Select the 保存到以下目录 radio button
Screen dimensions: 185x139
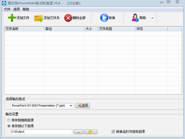coord(9,126)
